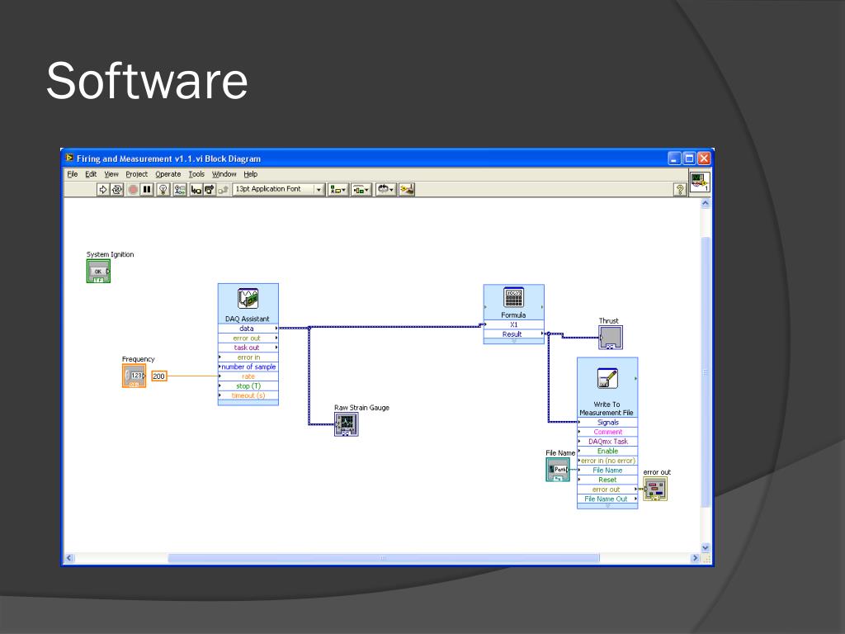Open Reorder dropdown
The image size is (845, 634).
pyautogui.click(x=385, y=189)
